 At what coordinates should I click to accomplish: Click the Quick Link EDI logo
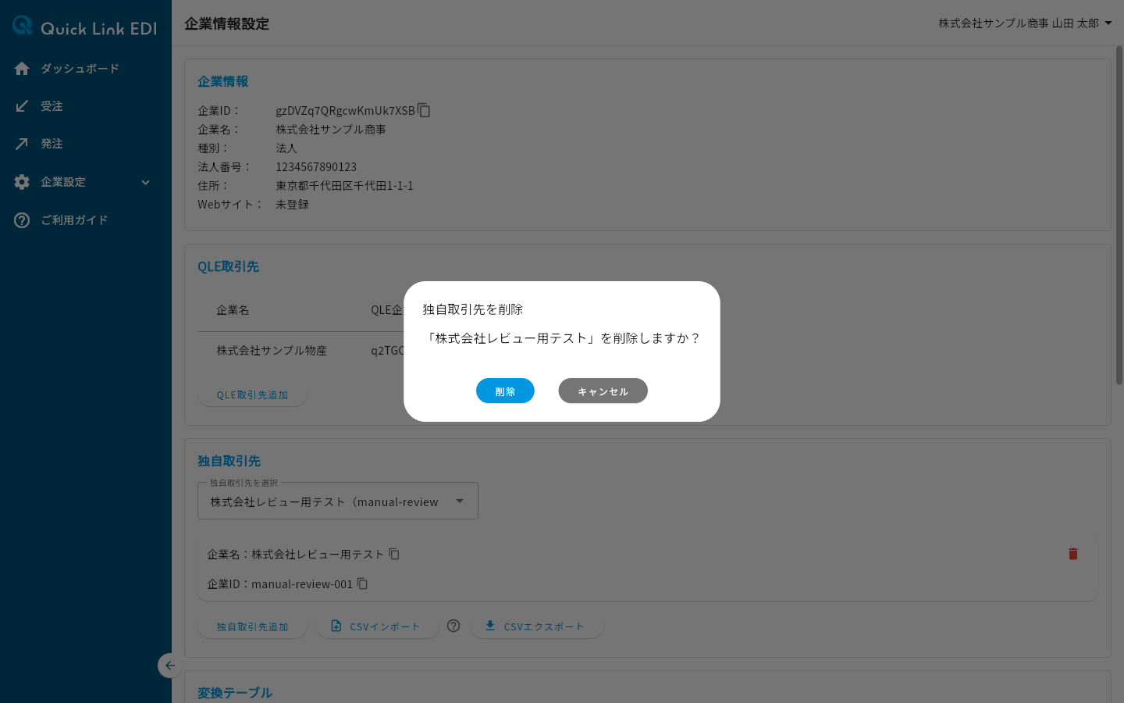coord(85,27)
